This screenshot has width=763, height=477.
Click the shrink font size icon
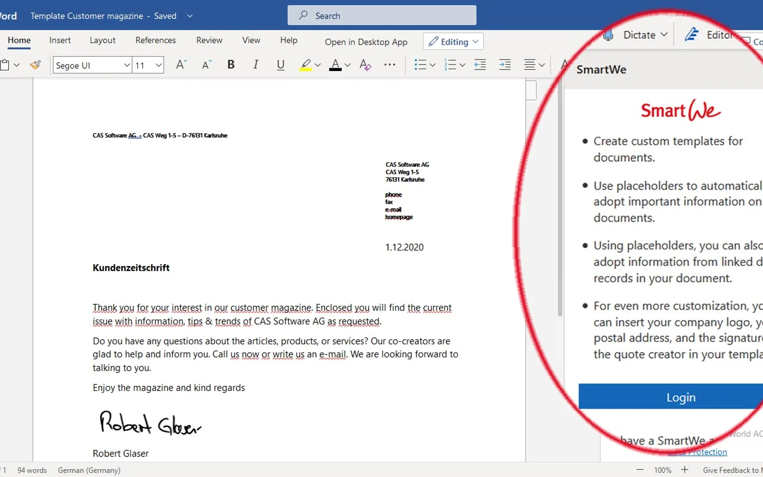[206, 64]
